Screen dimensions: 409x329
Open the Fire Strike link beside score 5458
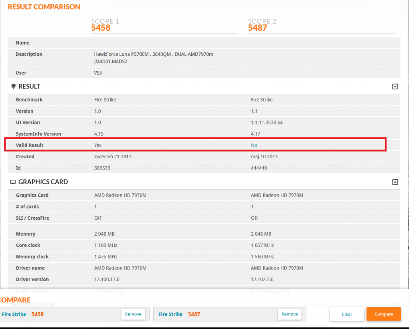click(x=14, y=314)
